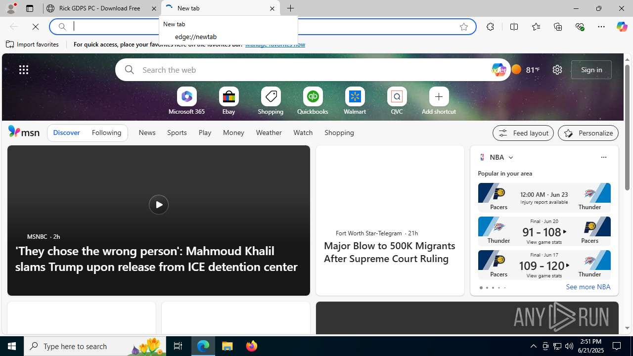Close the Rick GDPS PC tab
This screenshot has width=633, height=356.
click(x=154, y=8)
